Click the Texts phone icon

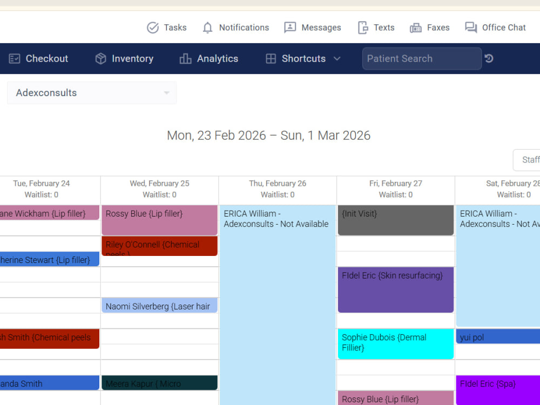[363, 28]
